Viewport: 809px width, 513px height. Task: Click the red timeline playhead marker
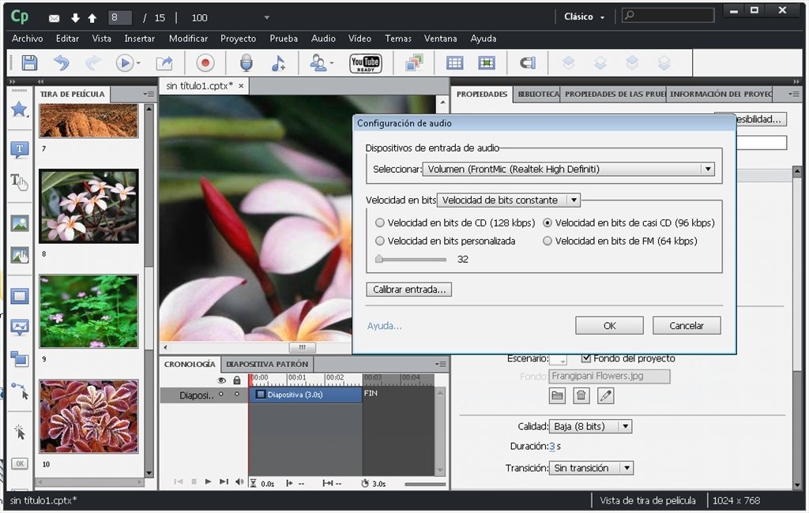coord(250,380)
